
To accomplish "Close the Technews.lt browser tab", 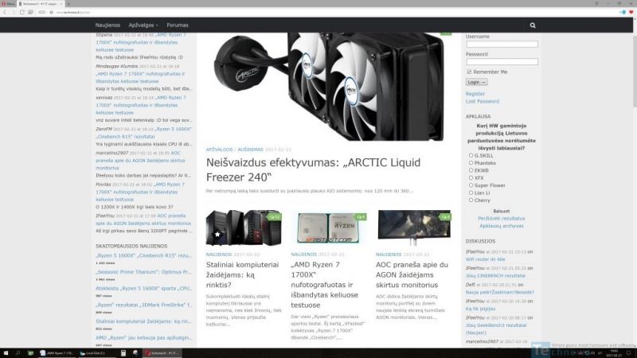I will [x=61, y=4].
